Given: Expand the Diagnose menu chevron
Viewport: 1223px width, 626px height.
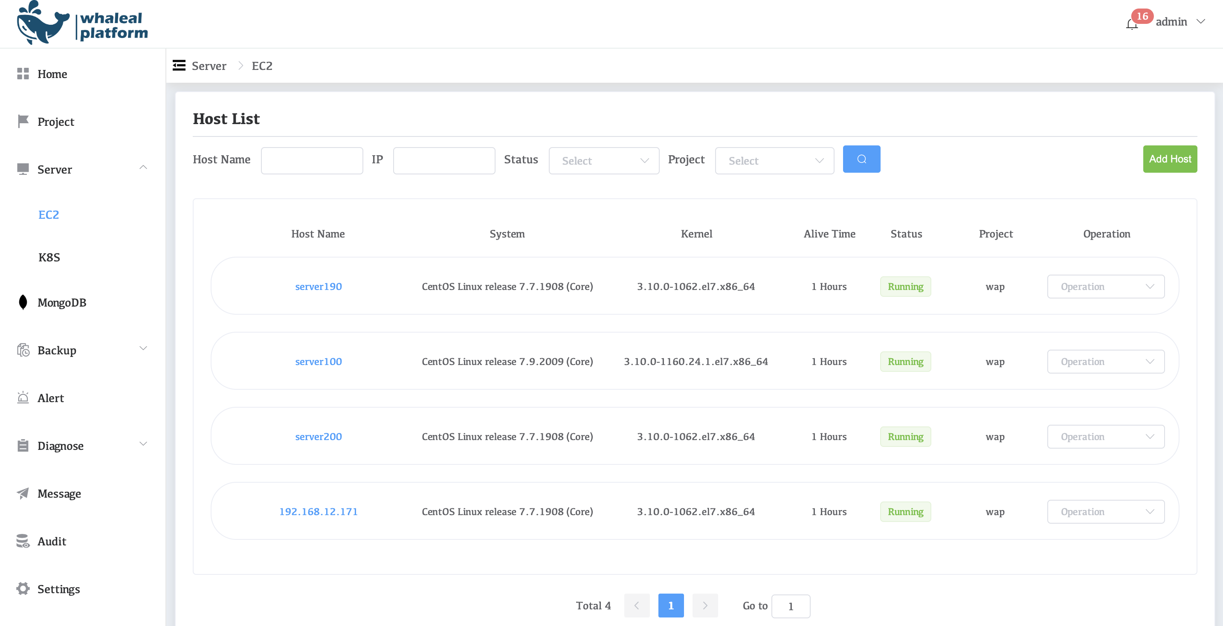Looking at the screenshot, I should pyautogui.click(x=143, y=444).
